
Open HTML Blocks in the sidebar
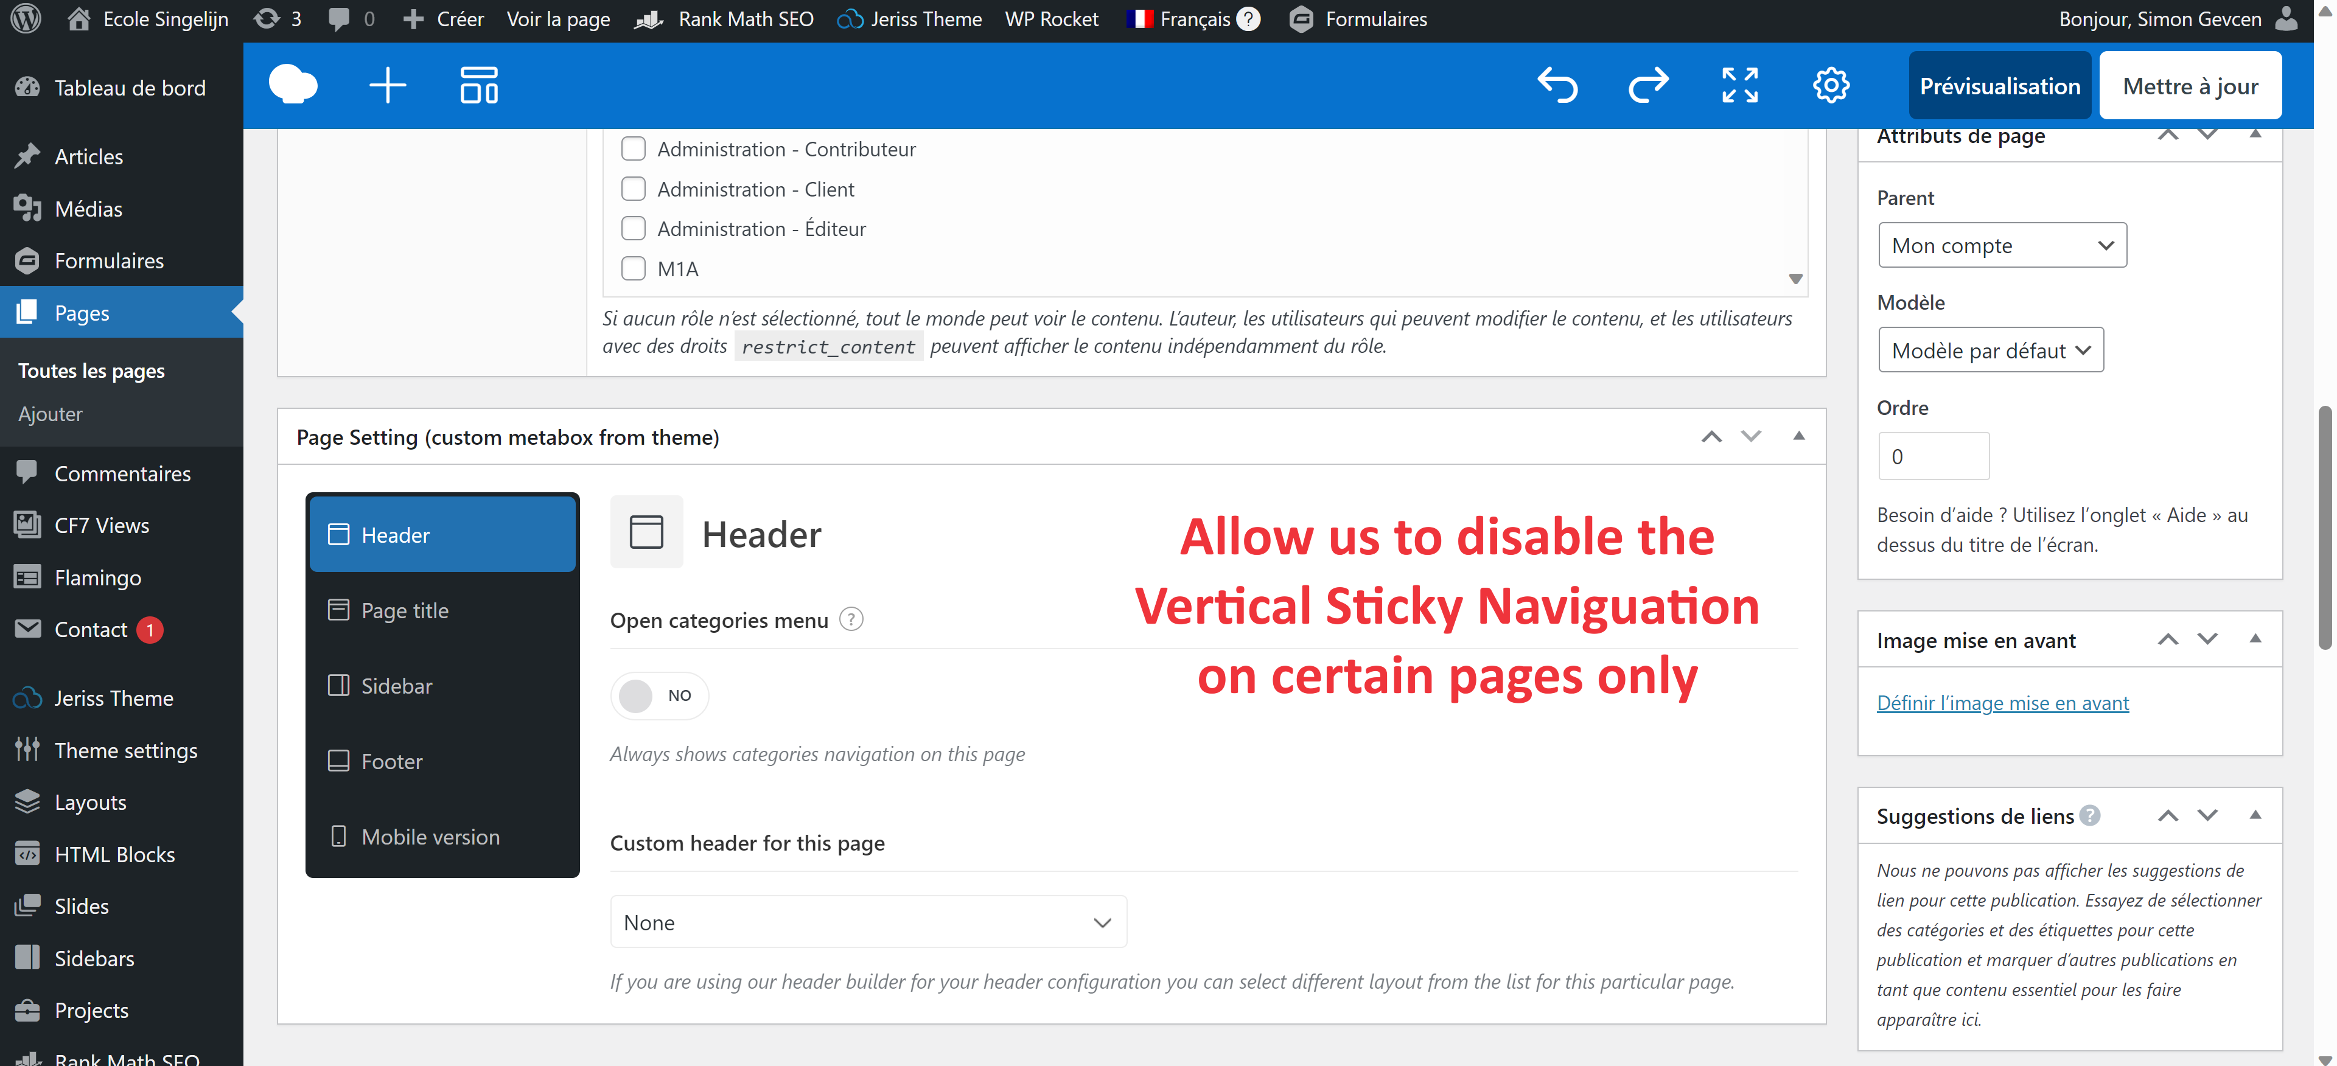122,855
